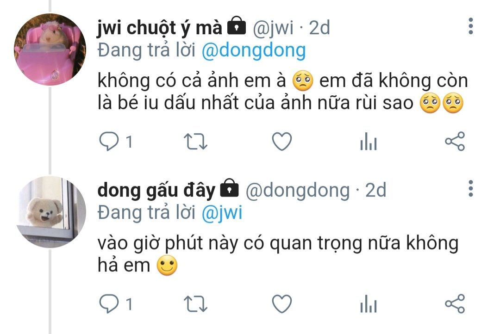The image size is (500, 334).
Task: Open profile name 'dong gấu đây'
Action: (x=156, y=191)
